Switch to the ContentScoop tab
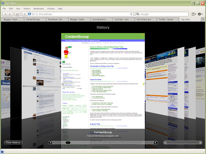The width and height of the screenshot is (206, 154). point(35,19)
